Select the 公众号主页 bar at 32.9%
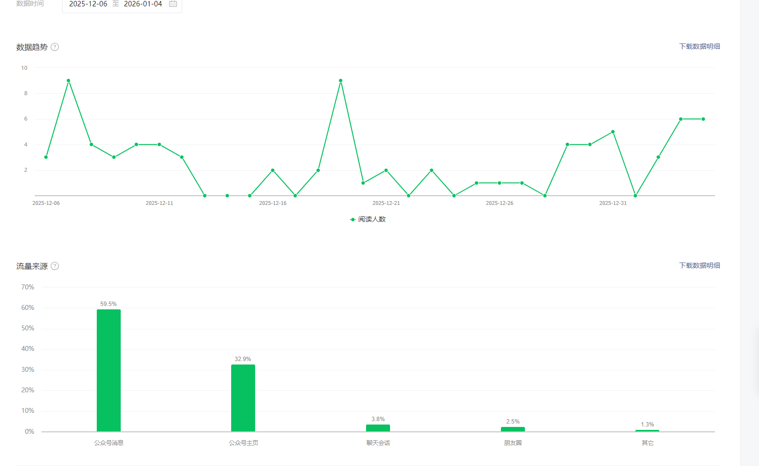759x466 pixels. tap(243, 398)
